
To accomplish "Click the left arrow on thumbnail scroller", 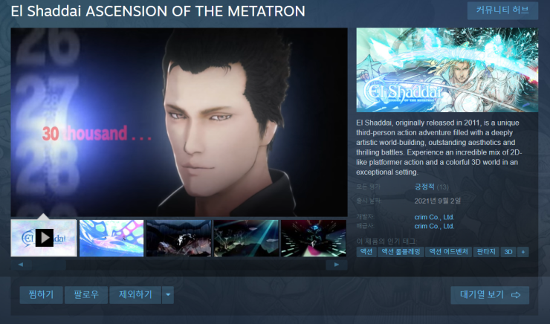I will (21, 265).
